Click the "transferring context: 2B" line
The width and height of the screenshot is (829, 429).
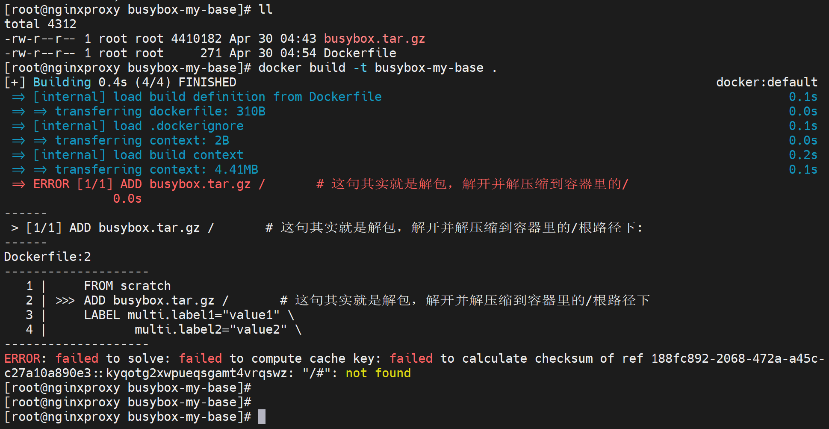coord(142,140)
